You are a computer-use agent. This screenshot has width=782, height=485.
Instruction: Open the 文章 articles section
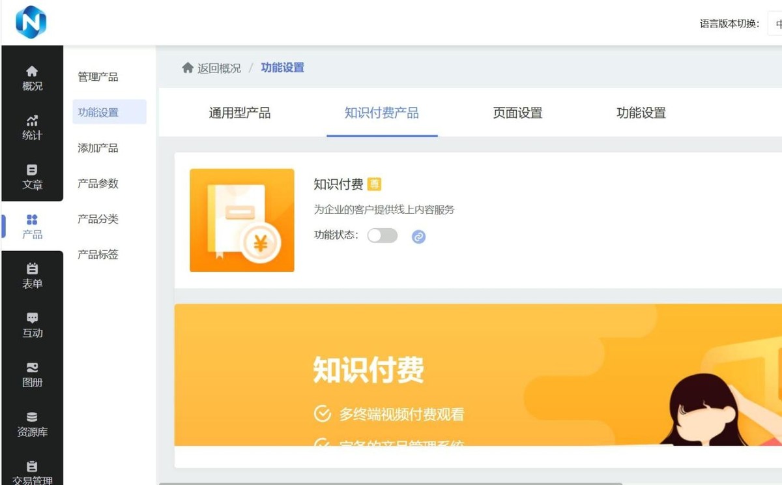tap(31, 178)
